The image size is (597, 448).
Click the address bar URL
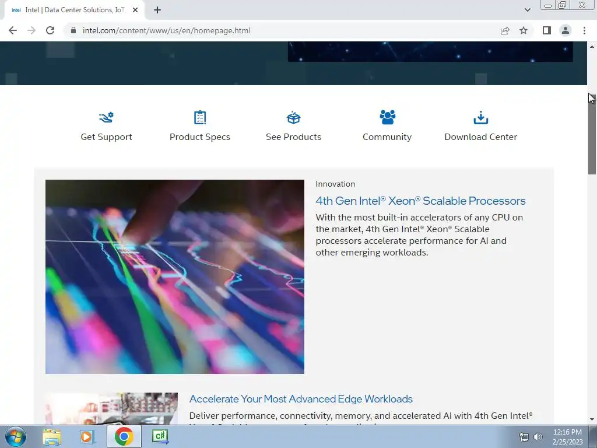coord(166,30)
